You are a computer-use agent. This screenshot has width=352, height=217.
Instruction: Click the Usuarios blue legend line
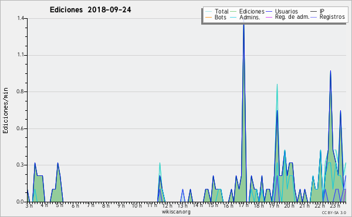coord(269,12)
